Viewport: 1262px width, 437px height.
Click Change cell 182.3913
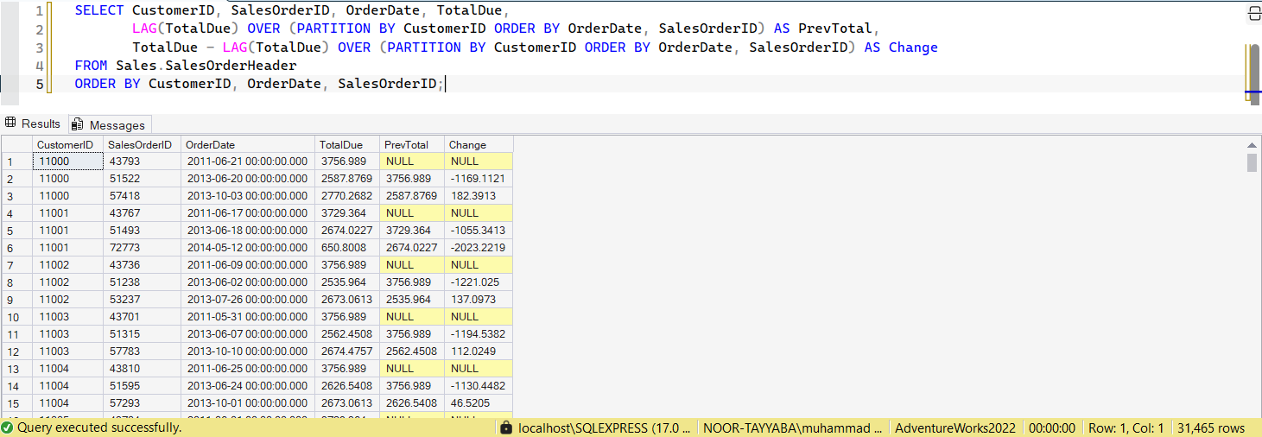(x=479, y=196)
